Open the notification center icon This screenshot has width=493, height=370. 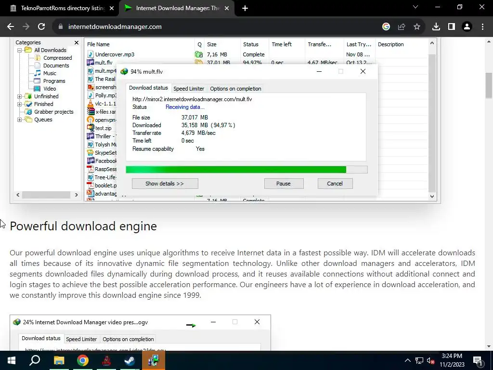pyautogui.click(x=478, y=360)
